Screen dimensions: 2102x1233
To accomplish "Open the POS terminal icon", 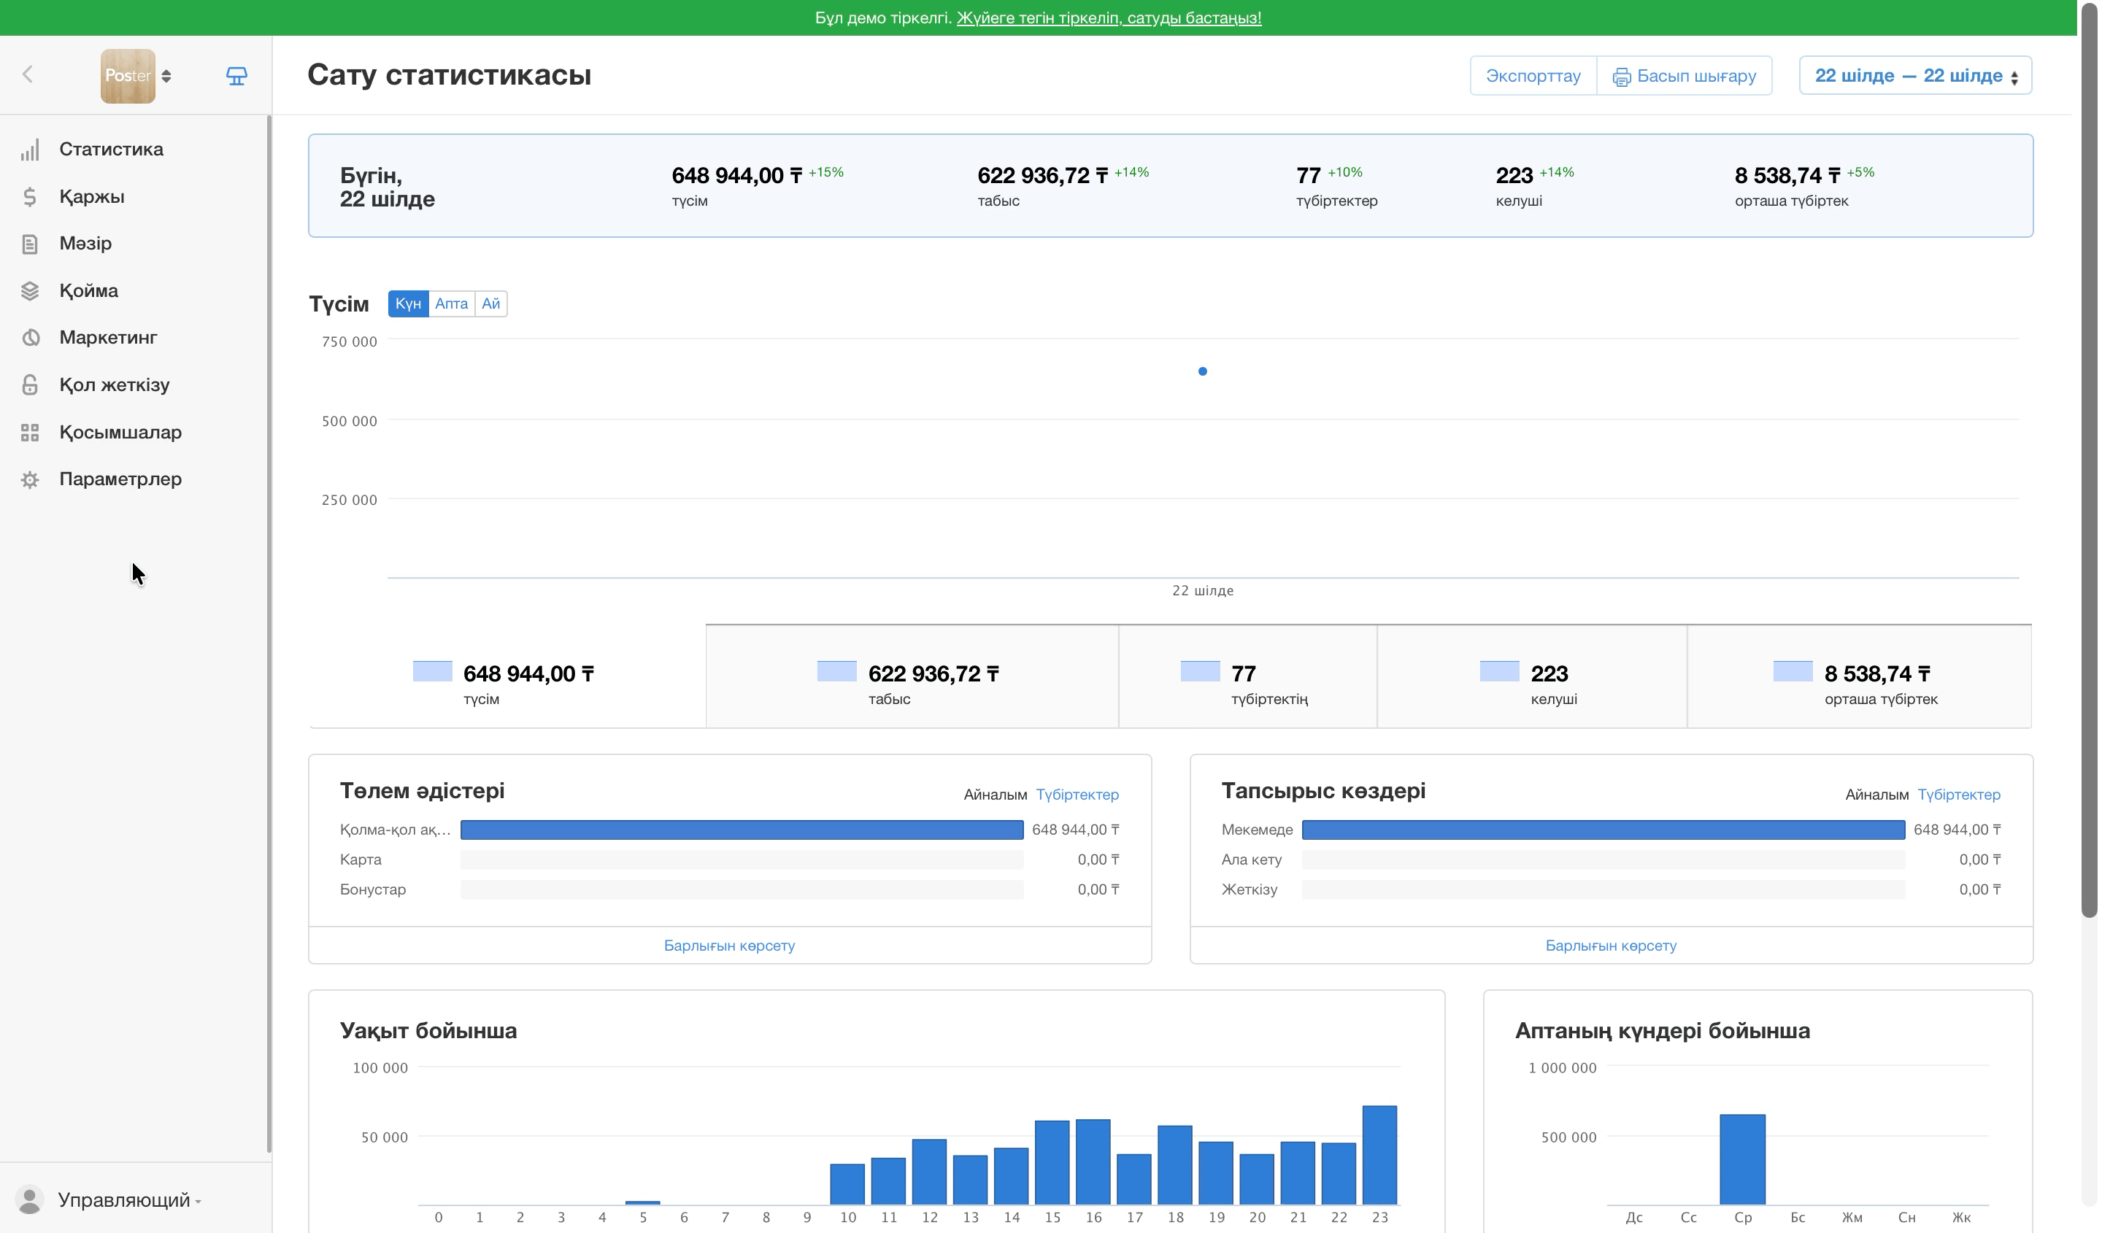I will 237,76.
